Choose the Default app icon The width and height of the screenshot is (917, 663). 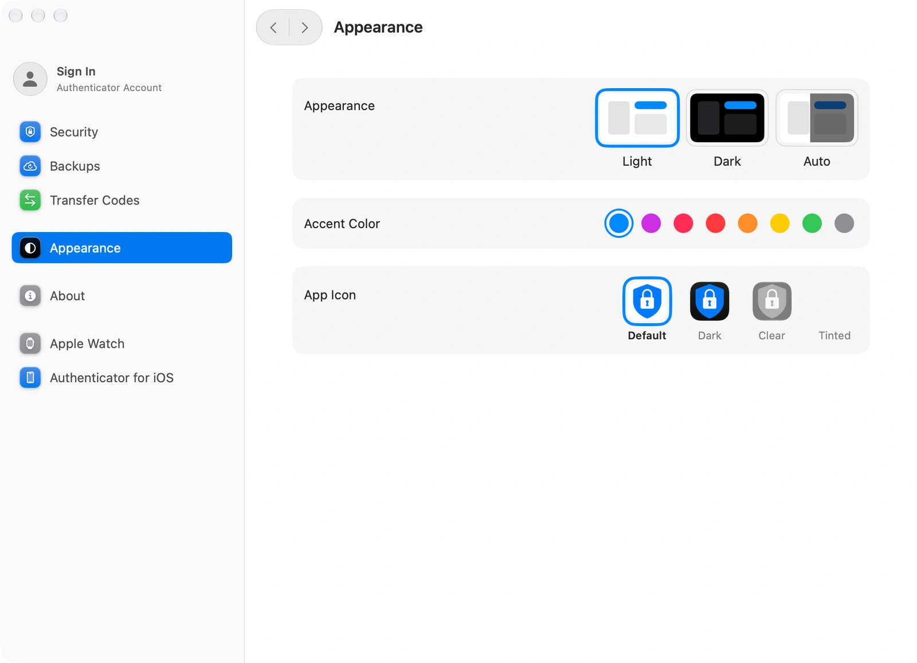pyautogui.click(x=647, y=301)
